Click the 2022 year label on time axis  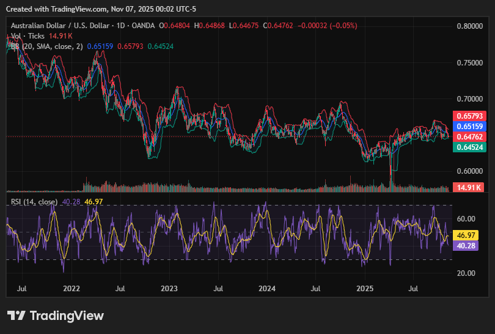(x=71, y=287)
